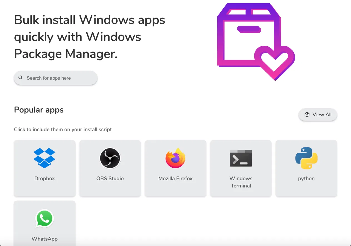351x246 pixels.
Task: Click the Bulk install Windows apps headline
Action: [89, 37]
